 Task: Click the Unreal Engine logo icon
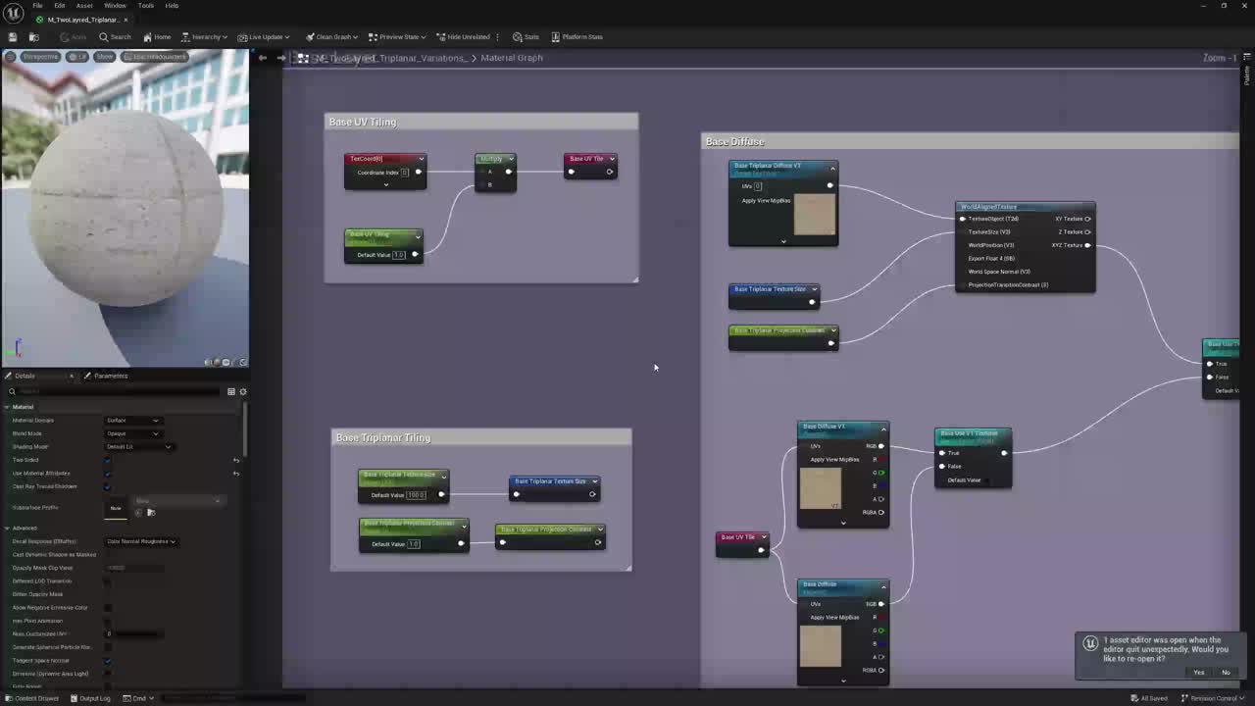point(14,12)
